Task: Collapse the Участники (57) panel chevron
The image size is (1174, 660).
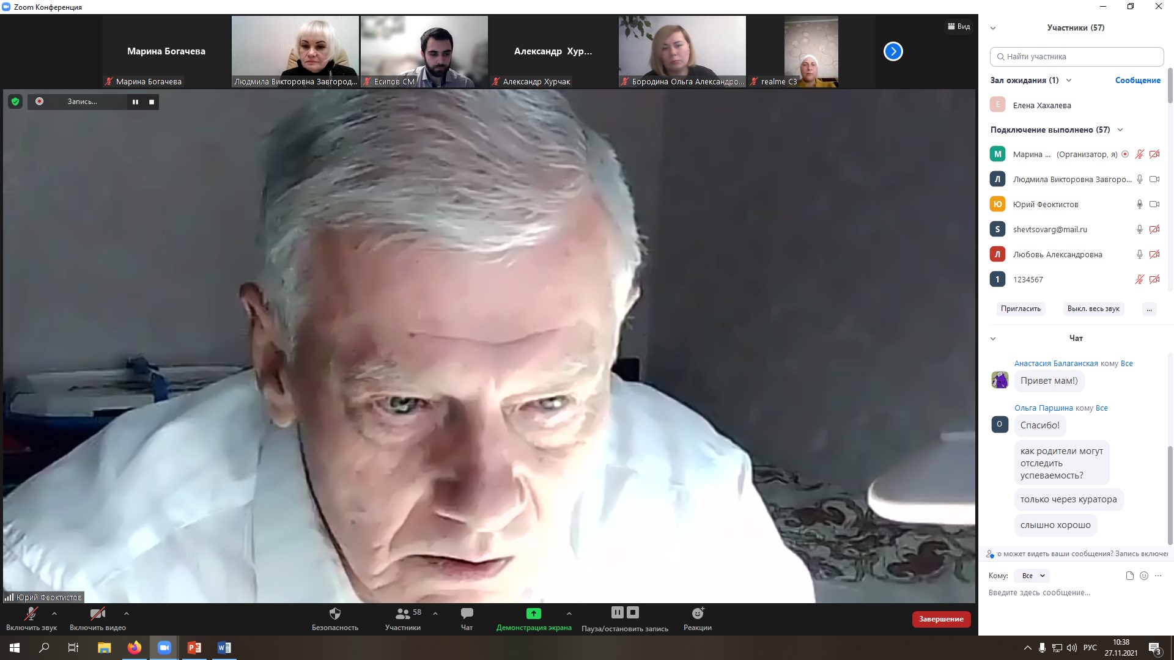Action: (993, 28)
